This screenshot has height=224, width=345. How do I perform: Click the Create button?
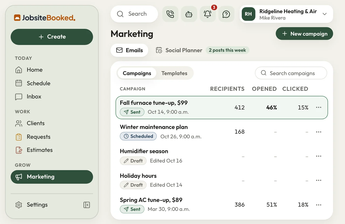point(52,37)
